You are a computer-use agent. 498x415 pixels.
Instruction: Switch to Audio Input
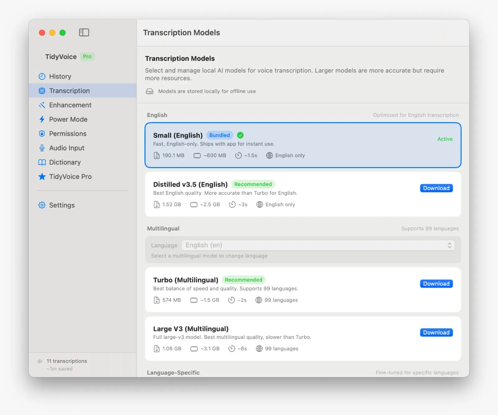[82, 148]
